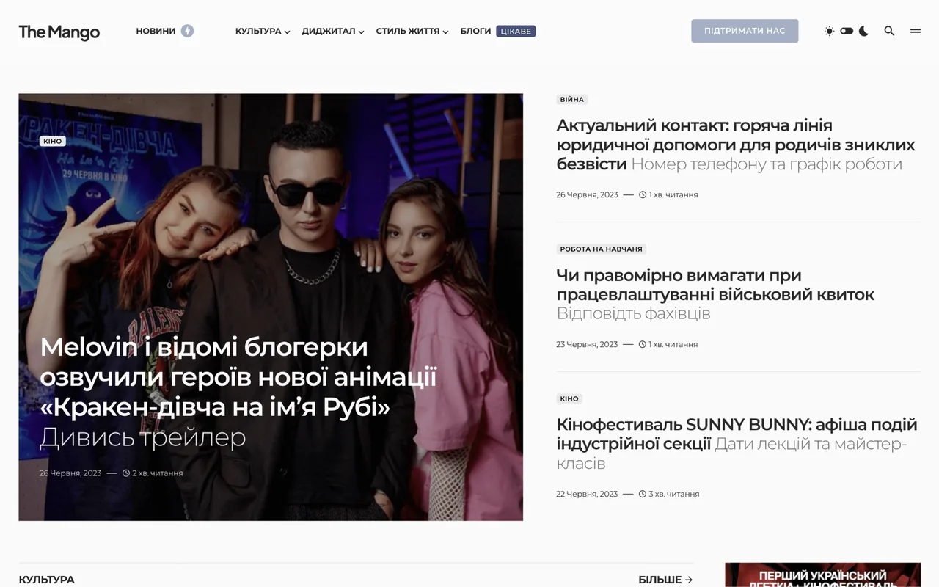This screenshot has height=587, width=939.
Task: Click the sun light-mode icon
Action: [829, 31]
